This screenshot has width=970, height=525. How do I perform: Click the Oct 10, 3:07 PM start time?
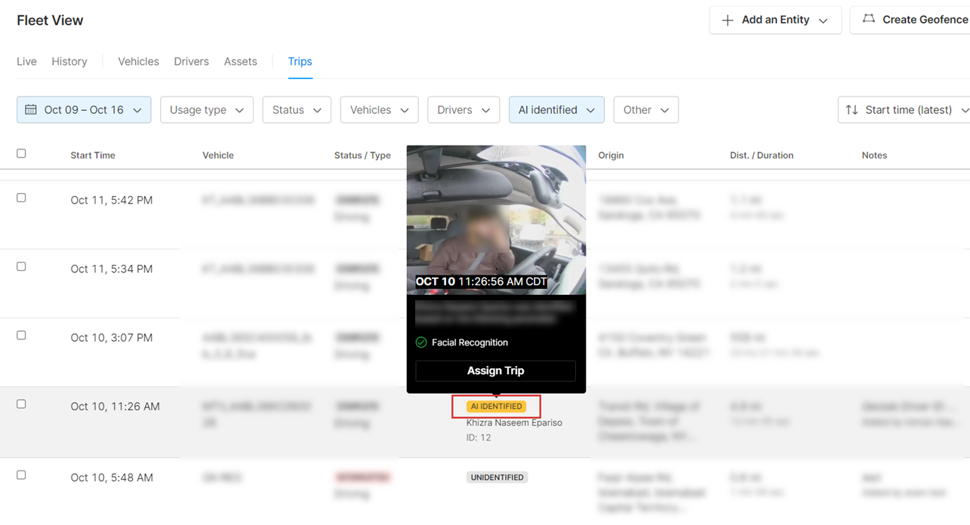coord(112,337)
